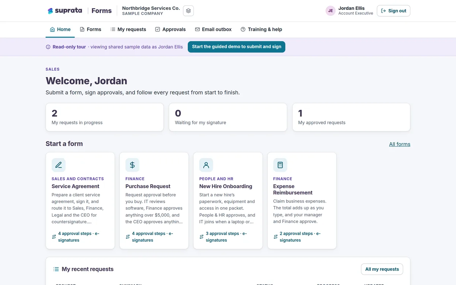Switch to My requests tab
The height and width of the screenshot is (285, 456).
coord(128,29)
